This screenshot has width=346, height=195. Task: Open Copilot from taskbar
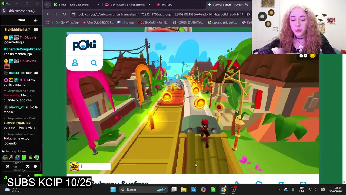pyautogui.click(x=203, y=190)
